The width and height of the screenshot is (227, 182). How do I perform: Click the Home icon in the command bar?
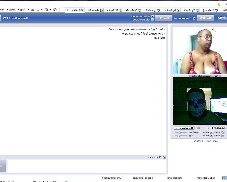coord(55,10)
